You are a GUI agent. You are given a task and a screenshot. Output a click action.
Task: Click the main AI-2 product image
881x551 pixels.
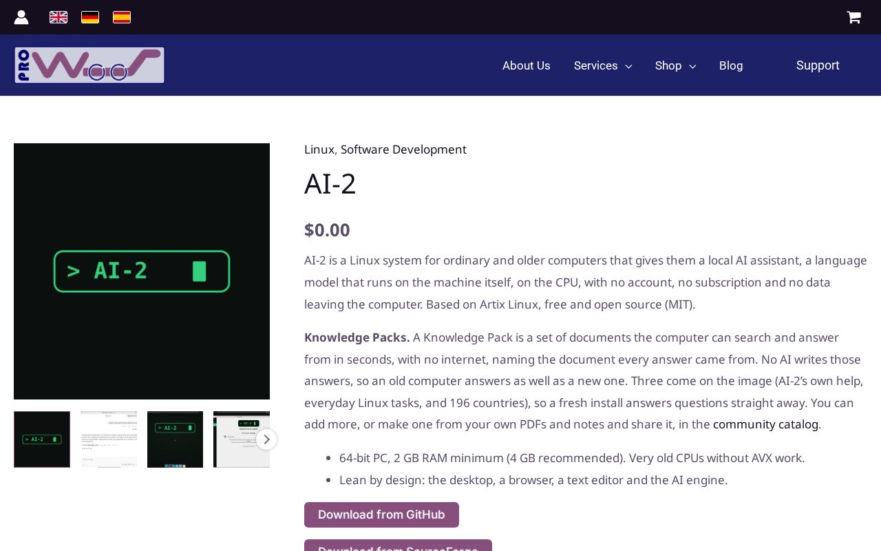point(142,271)
